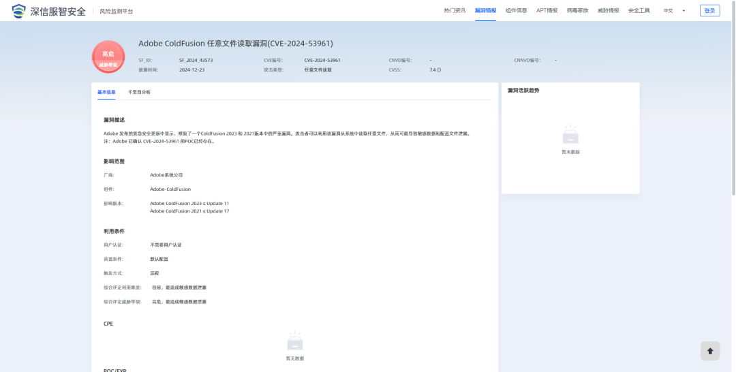The width and height of the screenshot is (736, 372).
Task: Click the 风险监测平台 label
Action: click(x=117, y=12)
